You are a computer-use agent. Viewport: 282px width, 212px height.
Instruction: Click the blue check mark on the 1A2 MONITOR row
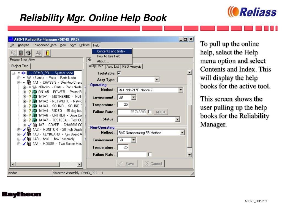tap(24, 129)
